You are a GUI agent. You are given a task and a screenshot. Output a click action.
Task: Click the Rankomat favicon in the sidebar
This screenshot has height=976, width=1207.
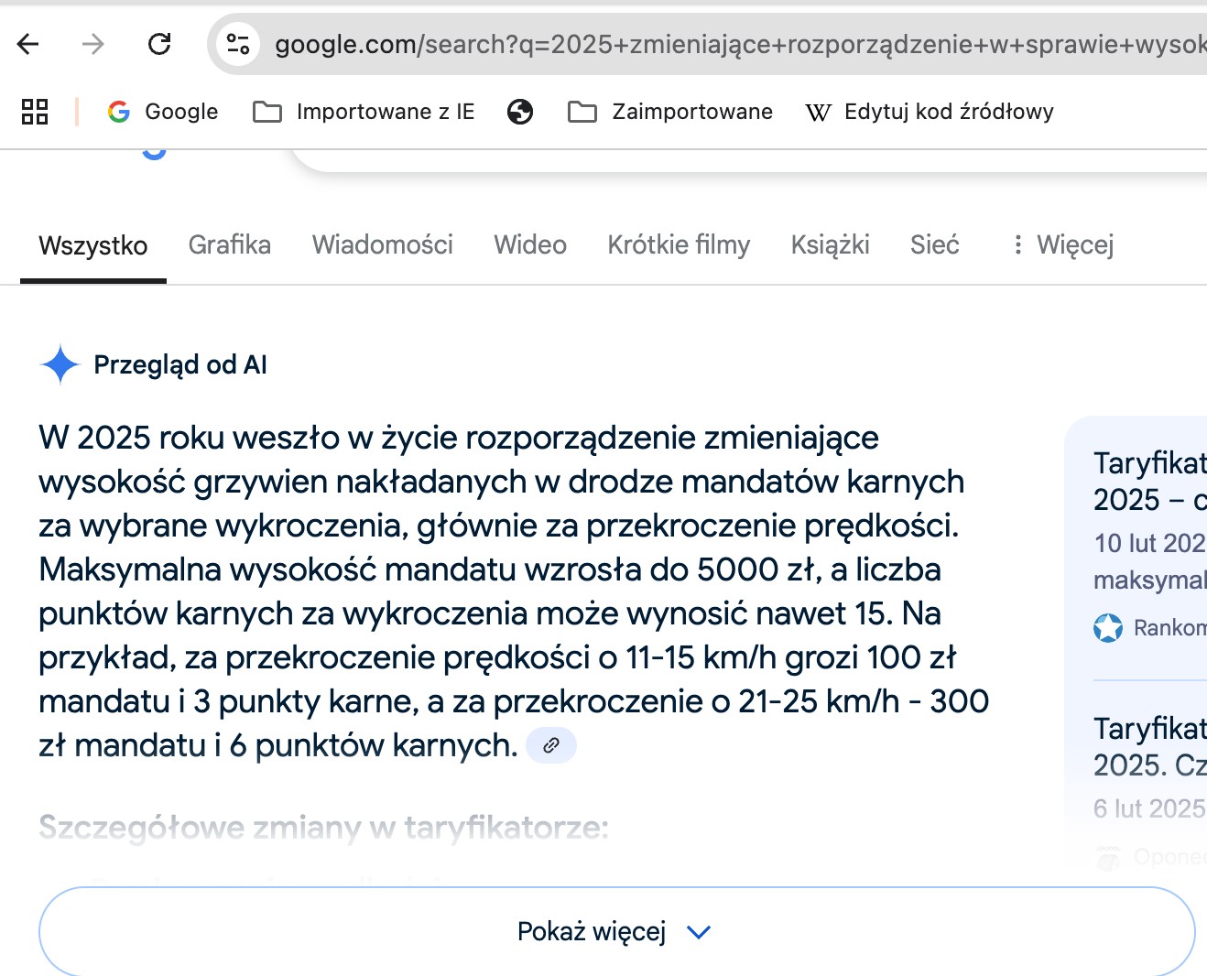click(x=1108, y=628)
